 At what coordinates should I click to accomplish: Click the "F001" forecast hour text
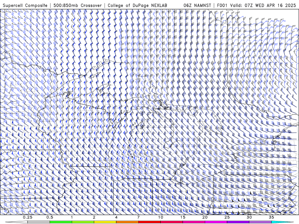click(222, 5)
